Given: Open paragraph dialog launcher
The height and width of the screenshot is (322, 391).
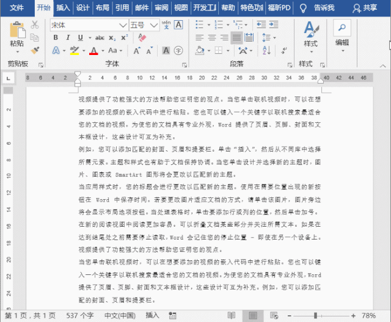Looking at the screenshot, I should 290,65.
